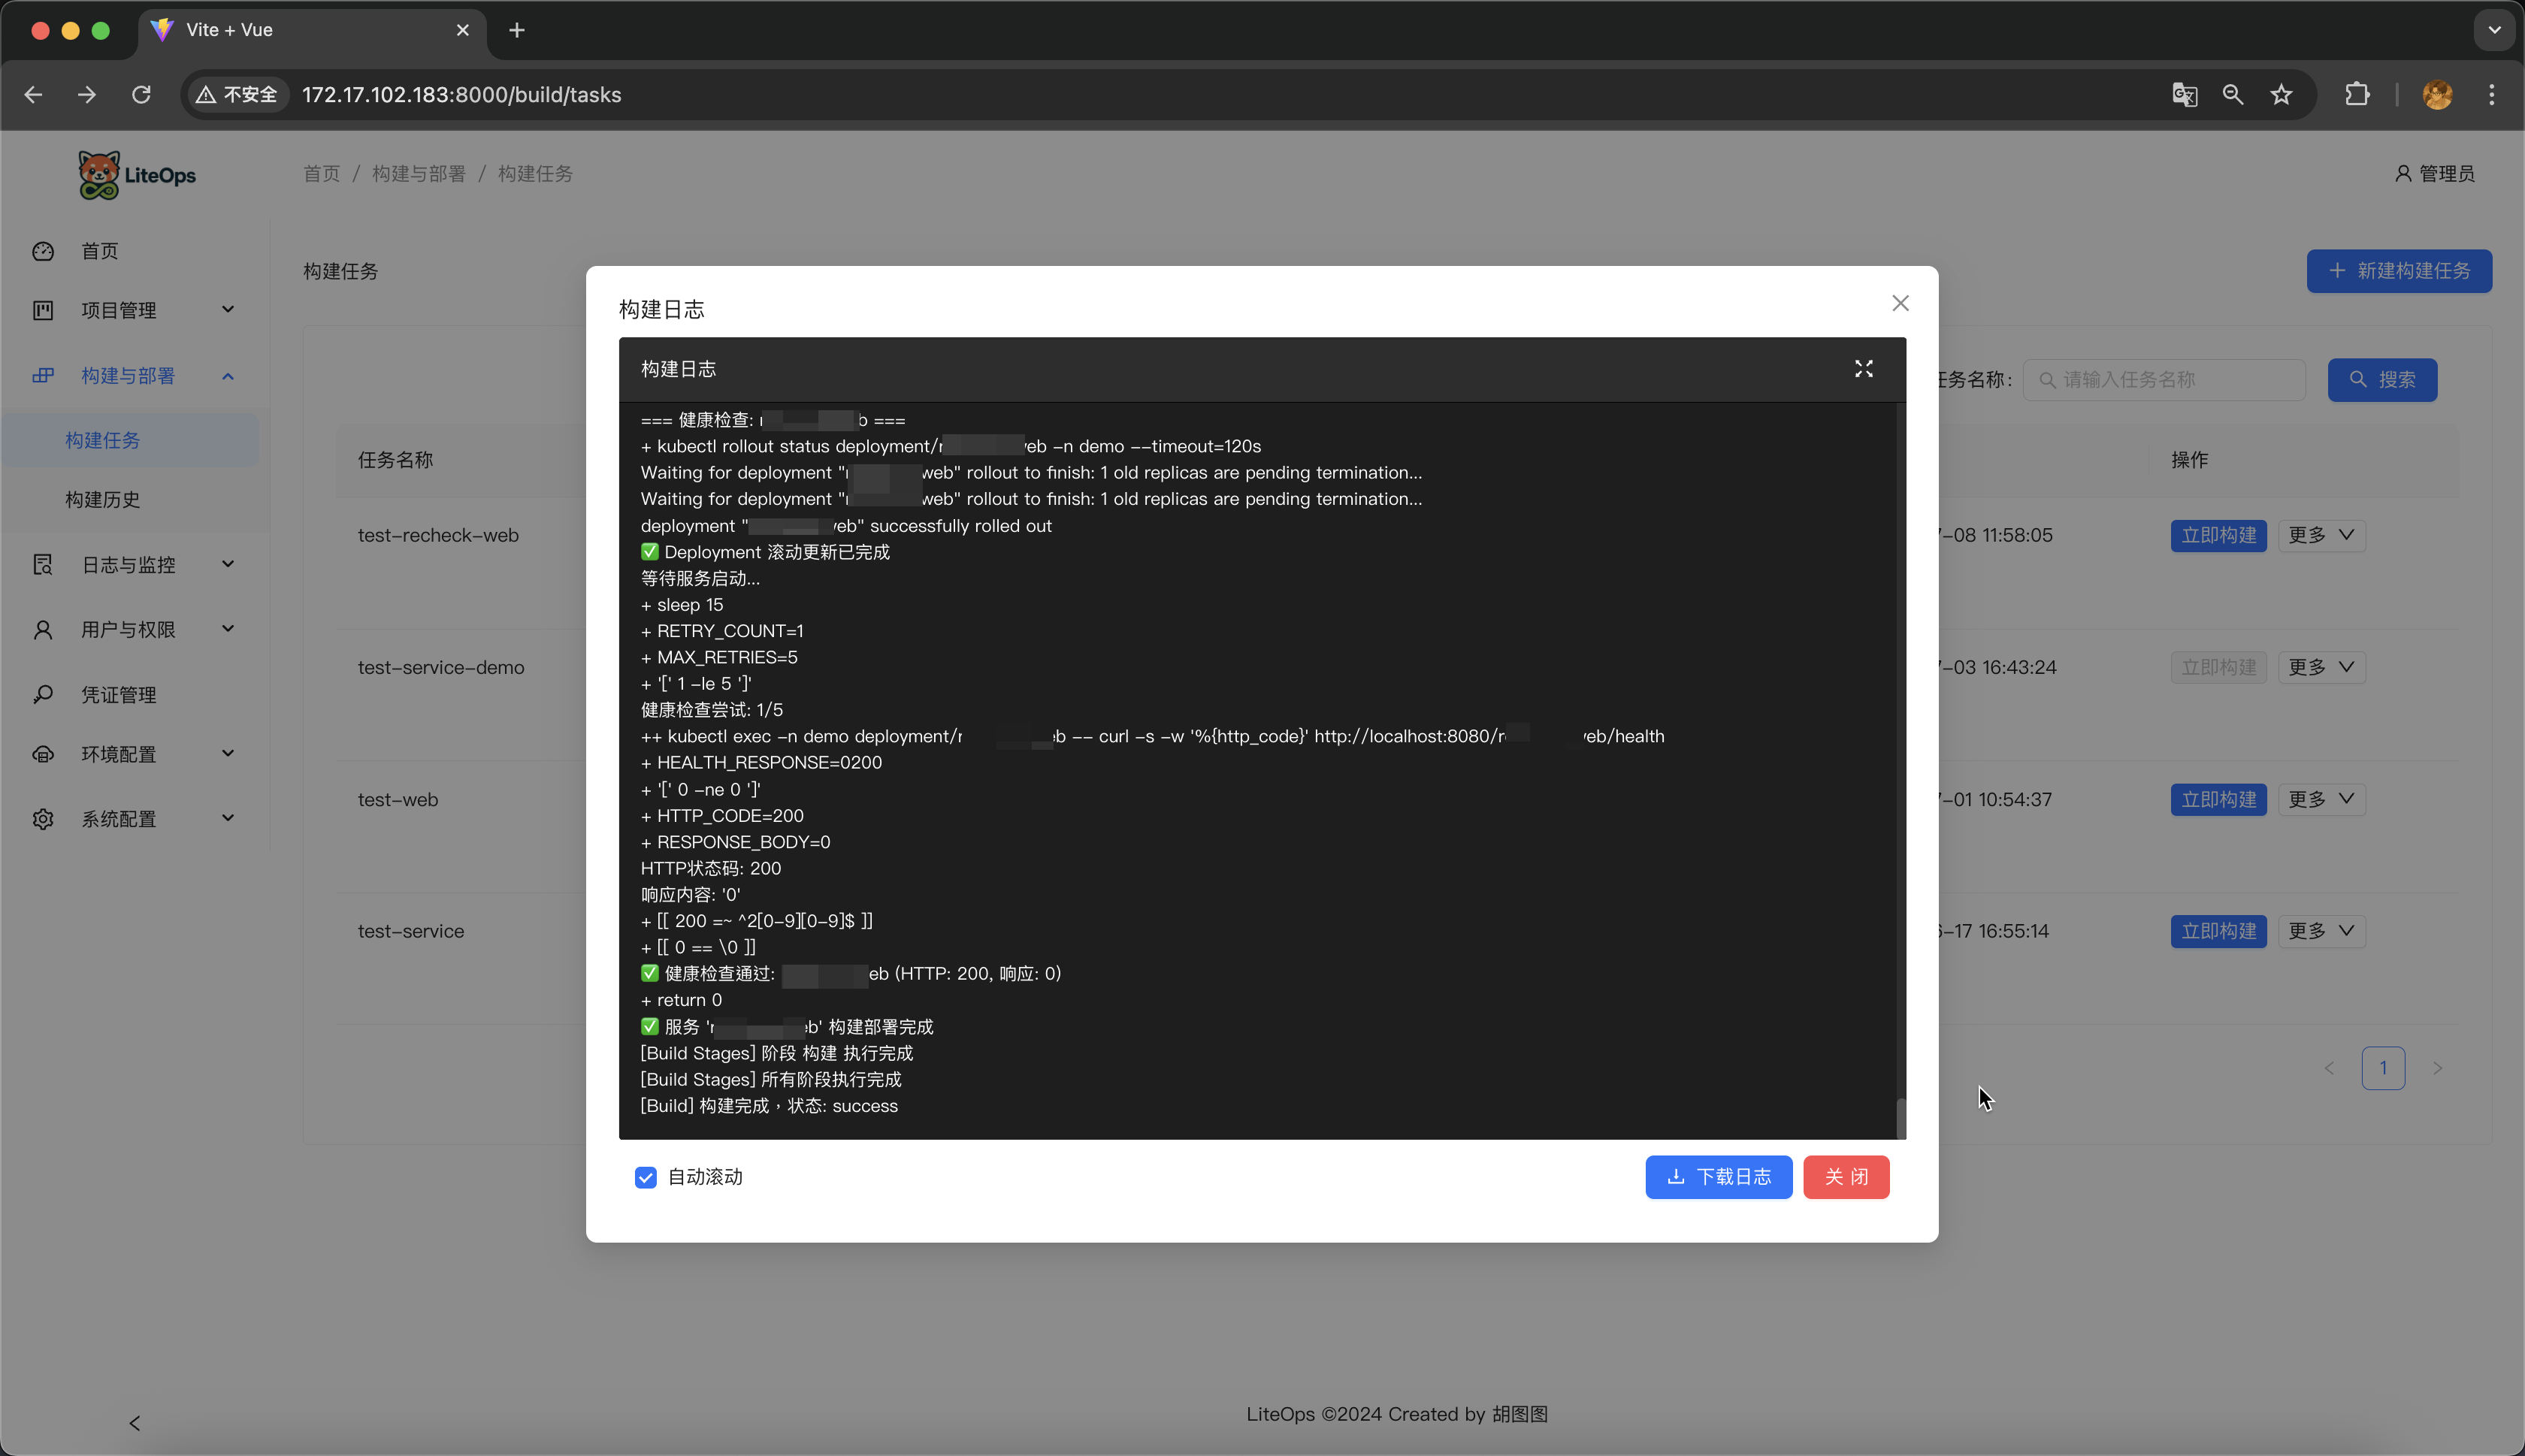Bookmark page with star icon
Image resolution: width=2525 pixels, height=1456 pixels.
point(2281,95)
